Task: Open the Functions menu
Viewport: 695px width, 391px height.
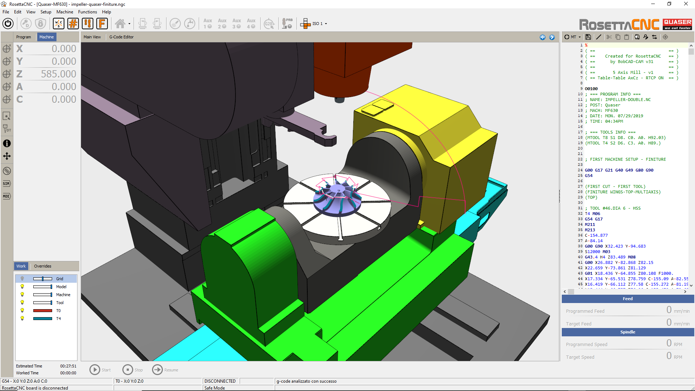Action: coord(88,12)
